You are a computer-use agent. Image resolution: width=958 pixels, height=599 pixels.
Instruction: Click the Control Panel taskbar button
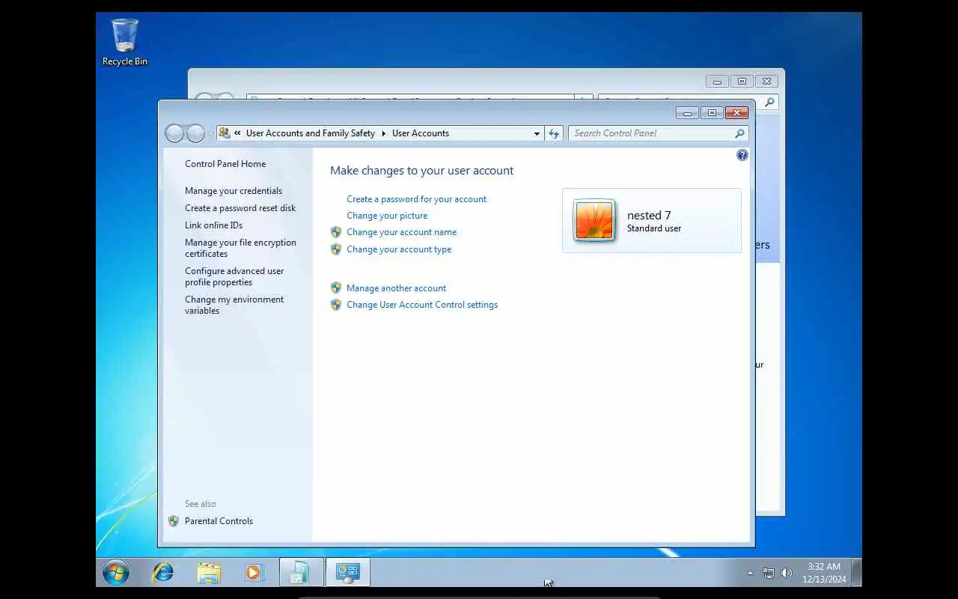347,573
